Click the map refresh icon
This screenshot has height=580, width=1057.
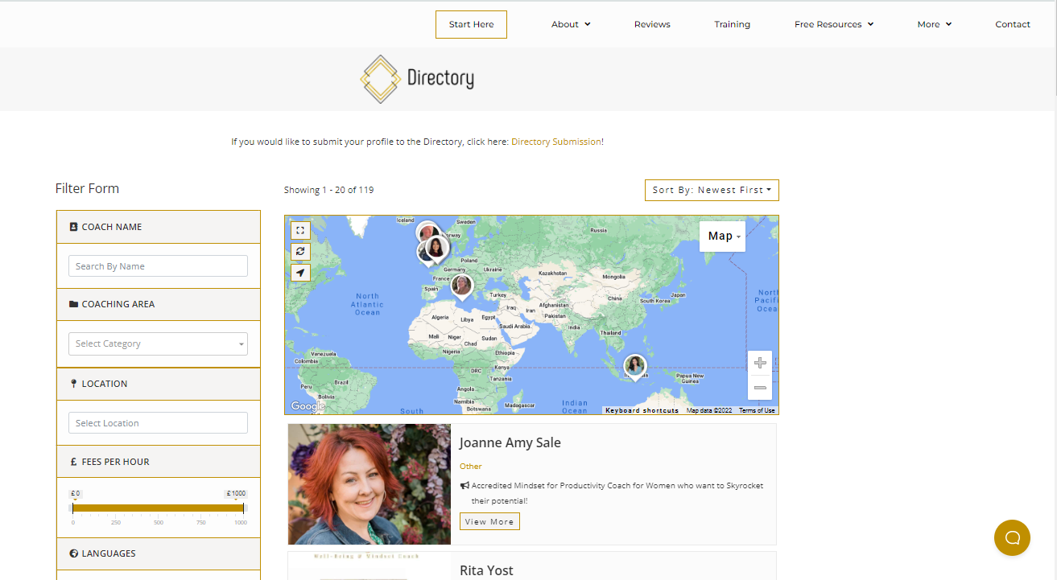[x=300, y=251]
